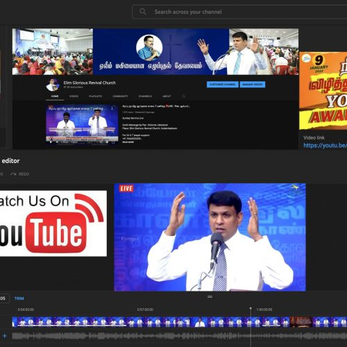Click the Manage Videos button
Screen dimensions: 347x347
point(253,85)
